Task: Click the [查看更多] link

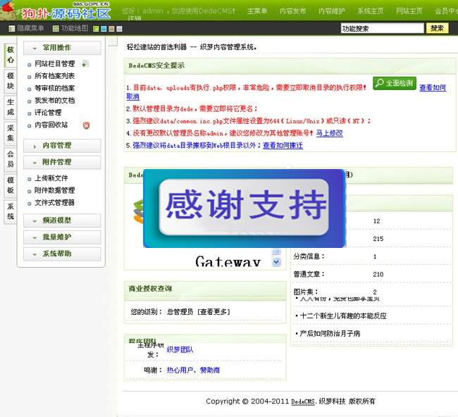Action: tap(213, 312)
